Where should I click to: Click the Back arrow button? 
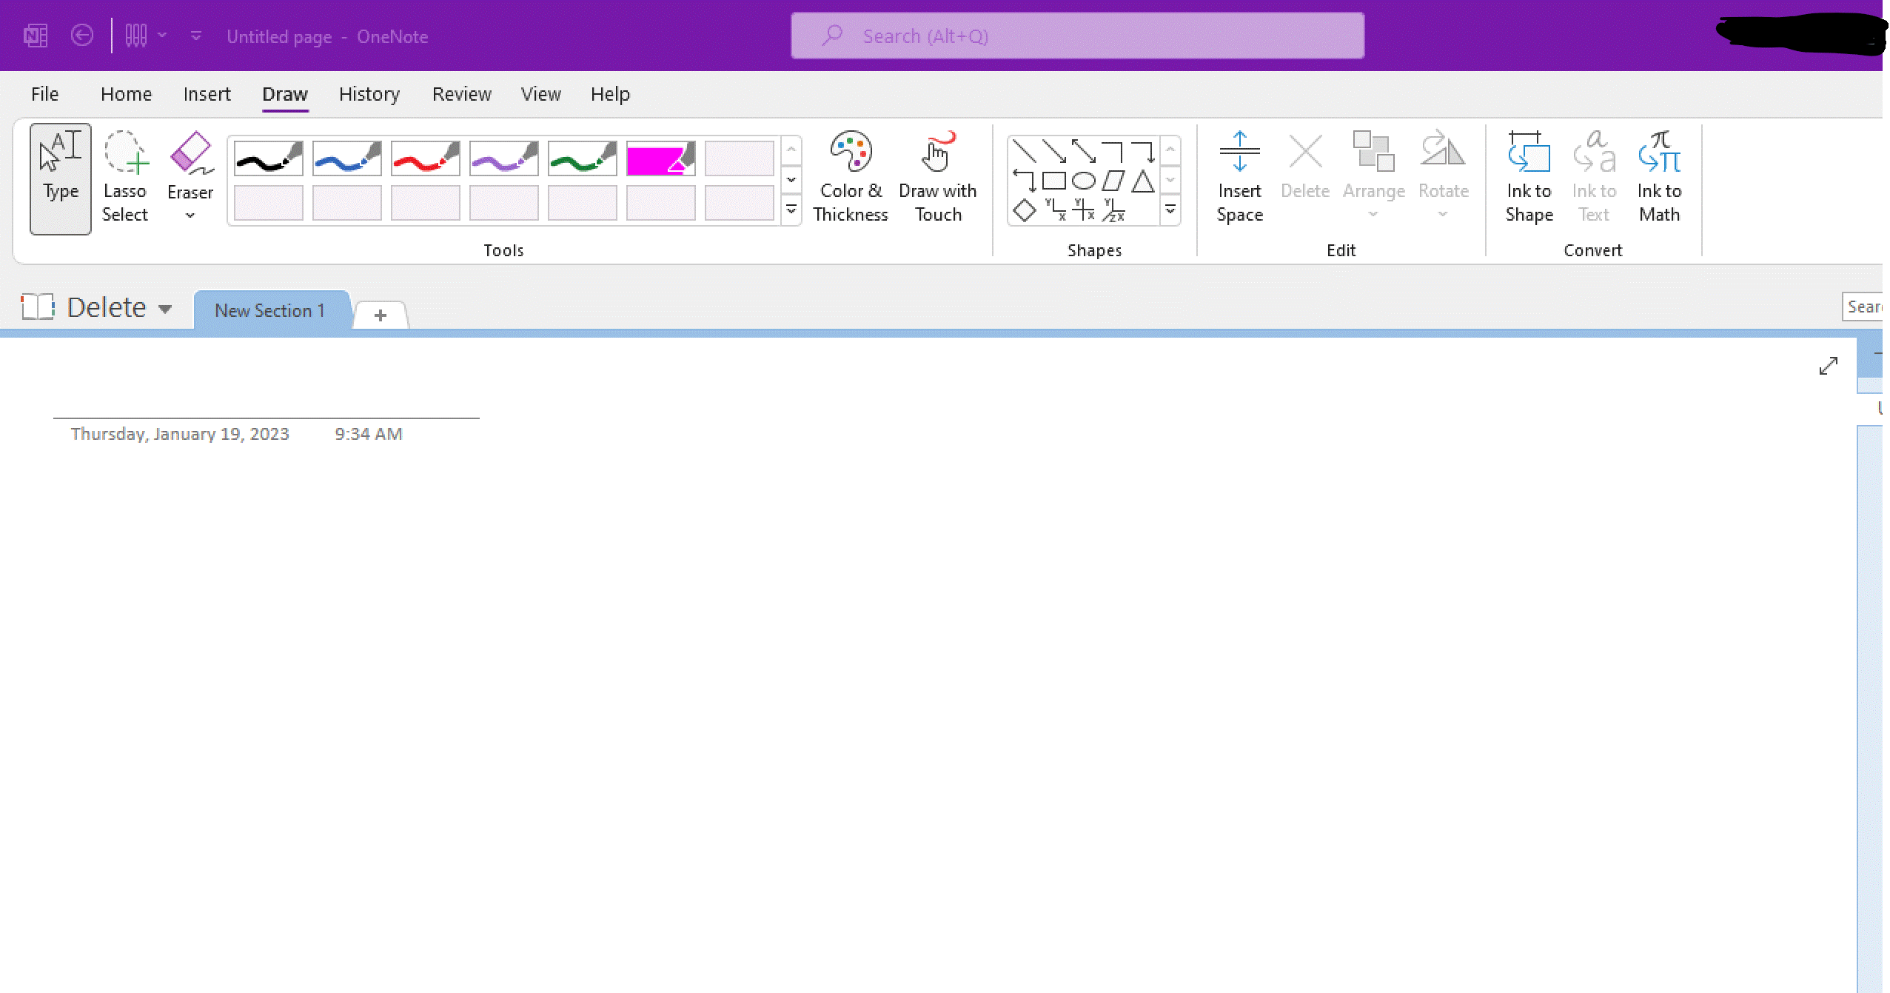82,36
